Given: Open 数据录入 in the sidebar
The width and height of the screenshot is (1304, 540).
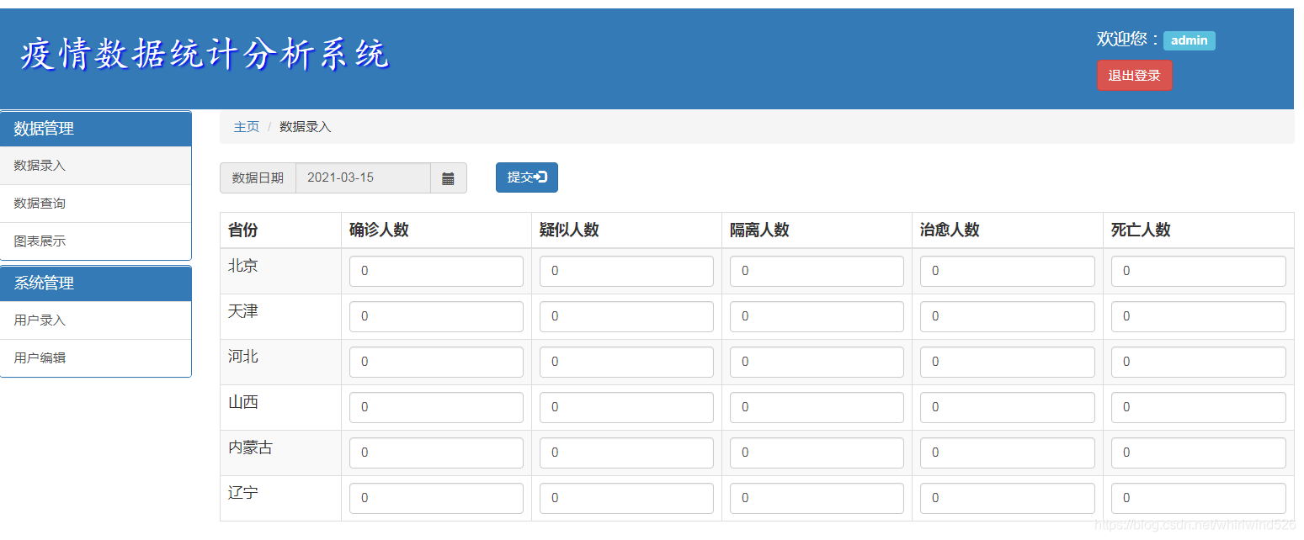Looking at the screenshot, I should 96,166.
